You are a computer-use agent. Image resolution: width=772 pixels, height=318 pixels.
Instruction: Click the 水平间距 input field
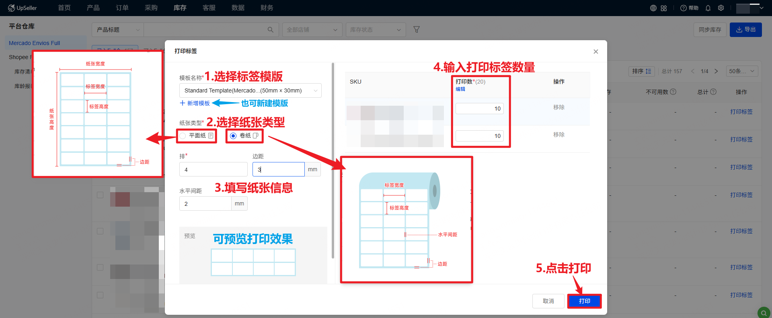tap(205, 204)
